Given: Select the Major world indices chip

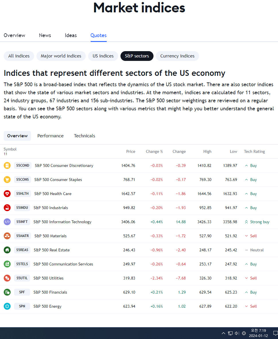Looking at the screenshot, I should 61,56.
